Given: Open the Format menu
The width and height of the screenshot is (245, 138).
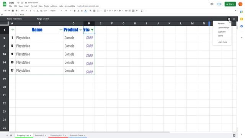Looking at the screenshot, I should pos(34,6).
